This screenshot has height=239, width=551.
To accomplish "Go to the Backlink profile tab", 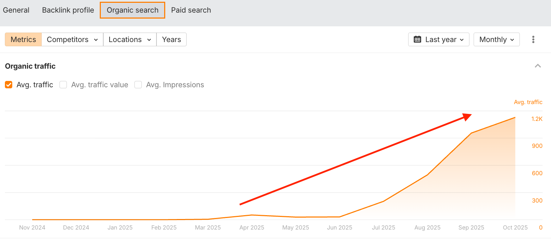I will (68, 10).
